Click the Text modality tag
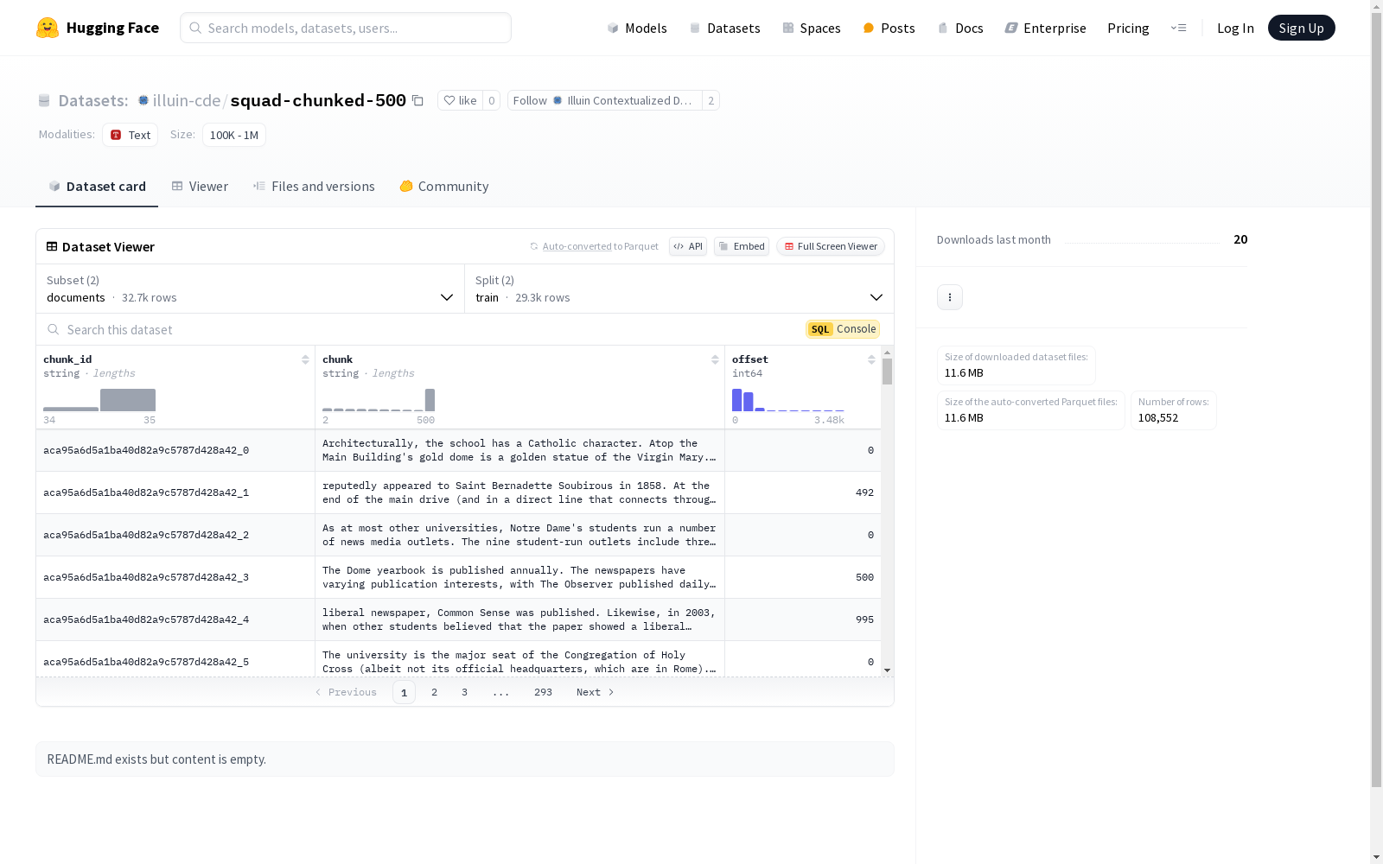The image size is (1383, 864). click(x=131, y=135)
